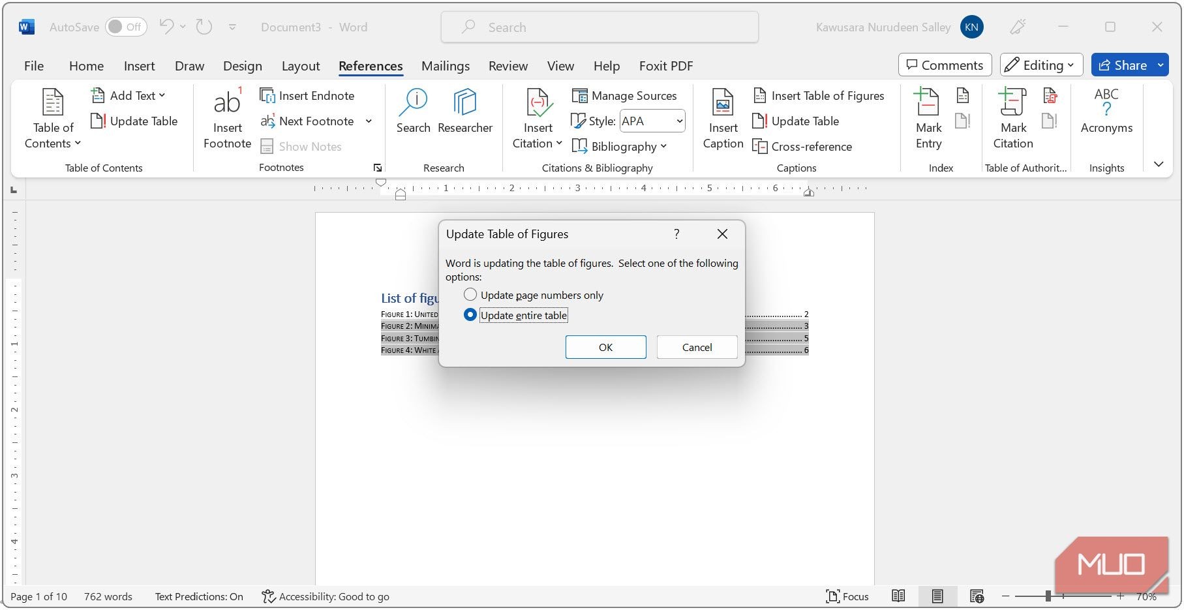Switch to Print Layout view
The height and width of the screenshot is (610, 1184).
point(937,596)
